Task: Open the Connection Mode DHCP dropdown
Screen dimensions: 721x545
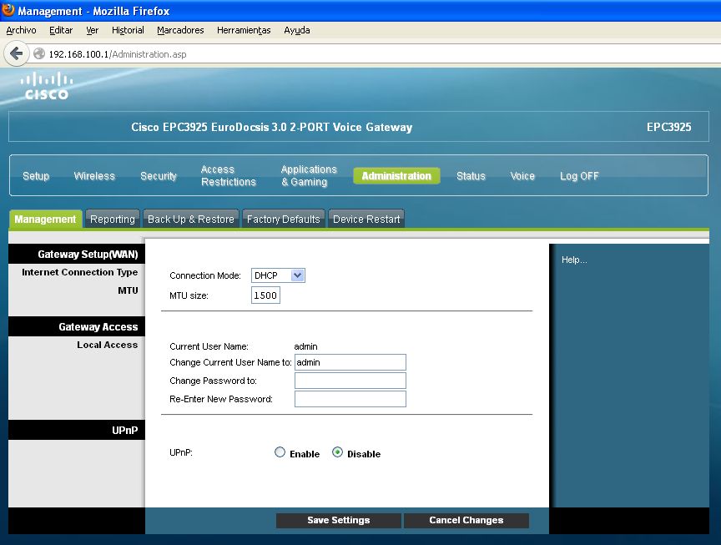Action: tap(278, 275)
